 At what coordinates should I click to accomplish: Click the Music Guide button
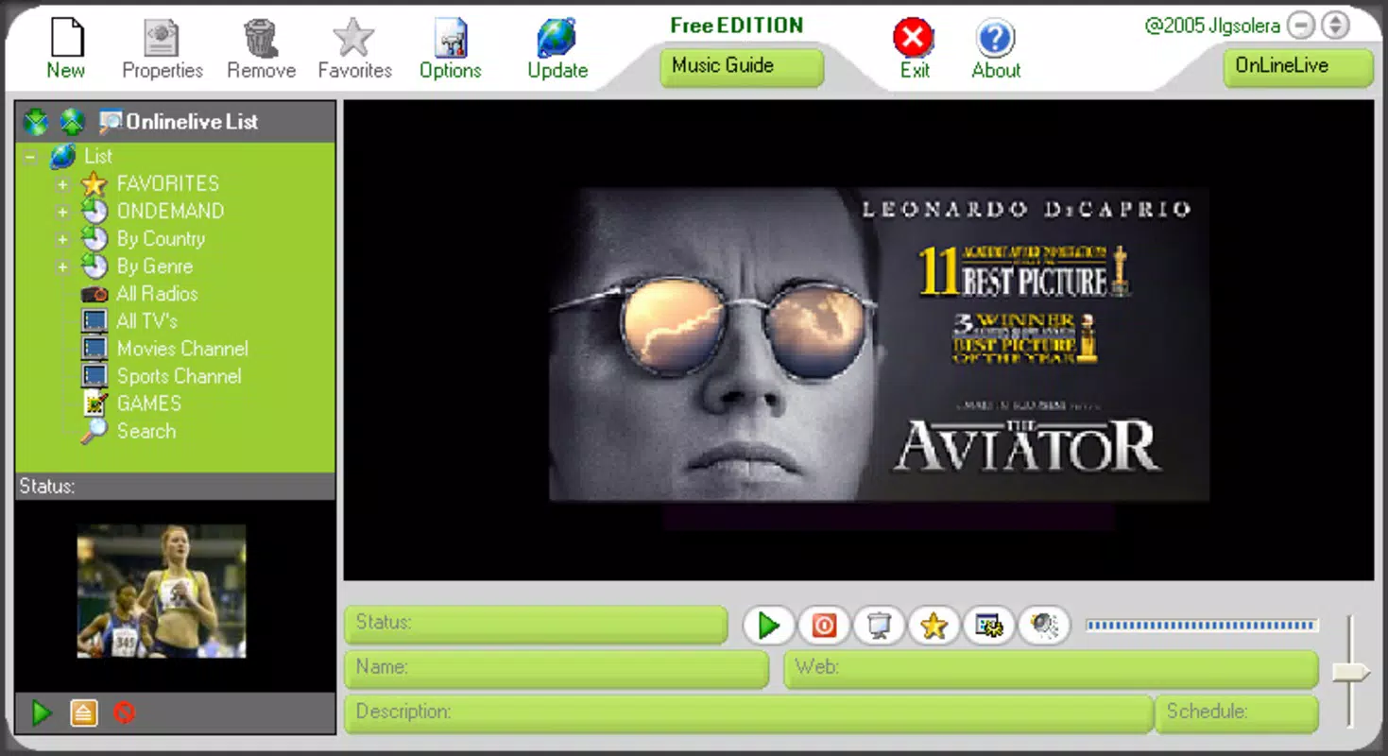point(742,66)
